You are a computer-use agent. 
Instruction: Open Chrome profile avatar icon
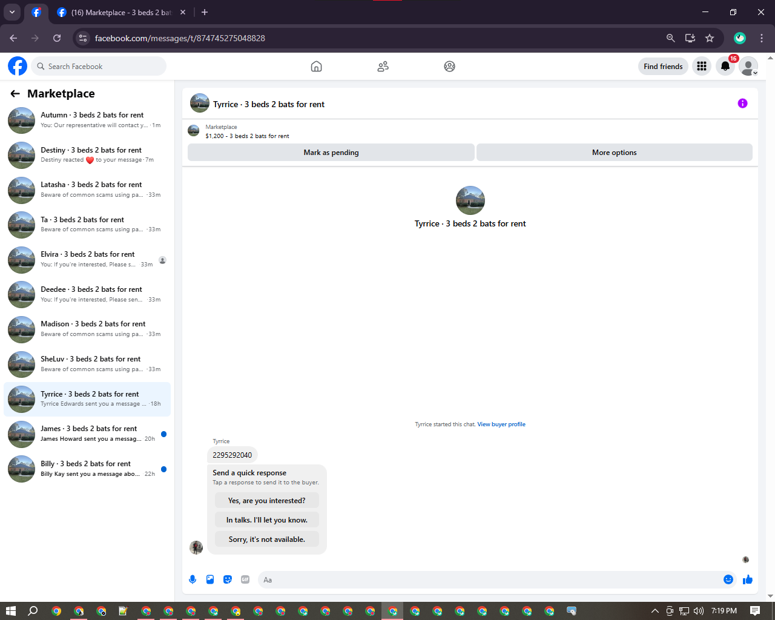(x=740, y=38)
